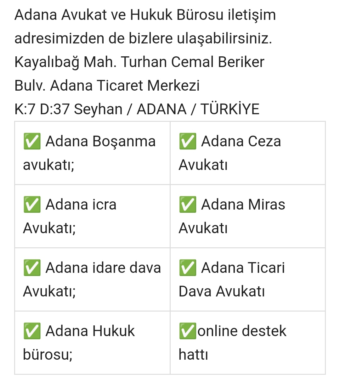
Task: Click green checkmark beside Adana icra Avukatı
Action: click(32, 205)
